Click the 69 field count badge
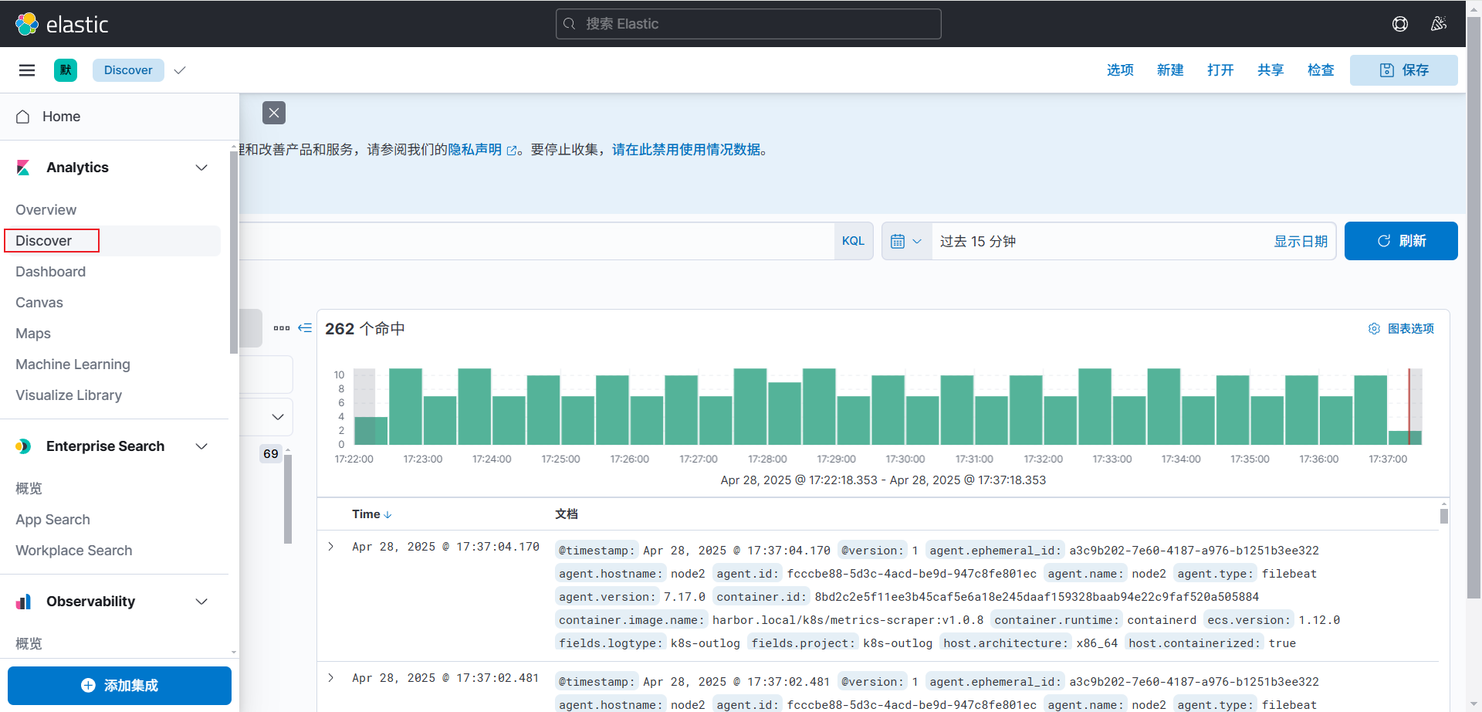This screenshot has height=712, width=1482. pos(271,454)
